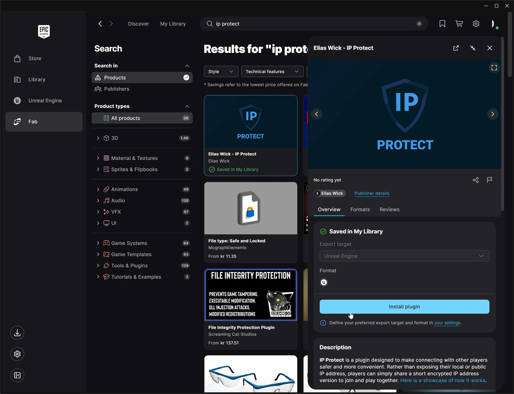Open the Publisher details link

pyautogui.click(x=372, y=194)
